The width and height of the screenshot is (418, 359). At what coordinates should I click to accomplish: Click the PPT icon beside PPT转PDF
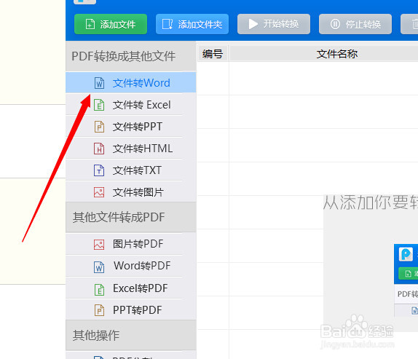(x=99, y=310)
